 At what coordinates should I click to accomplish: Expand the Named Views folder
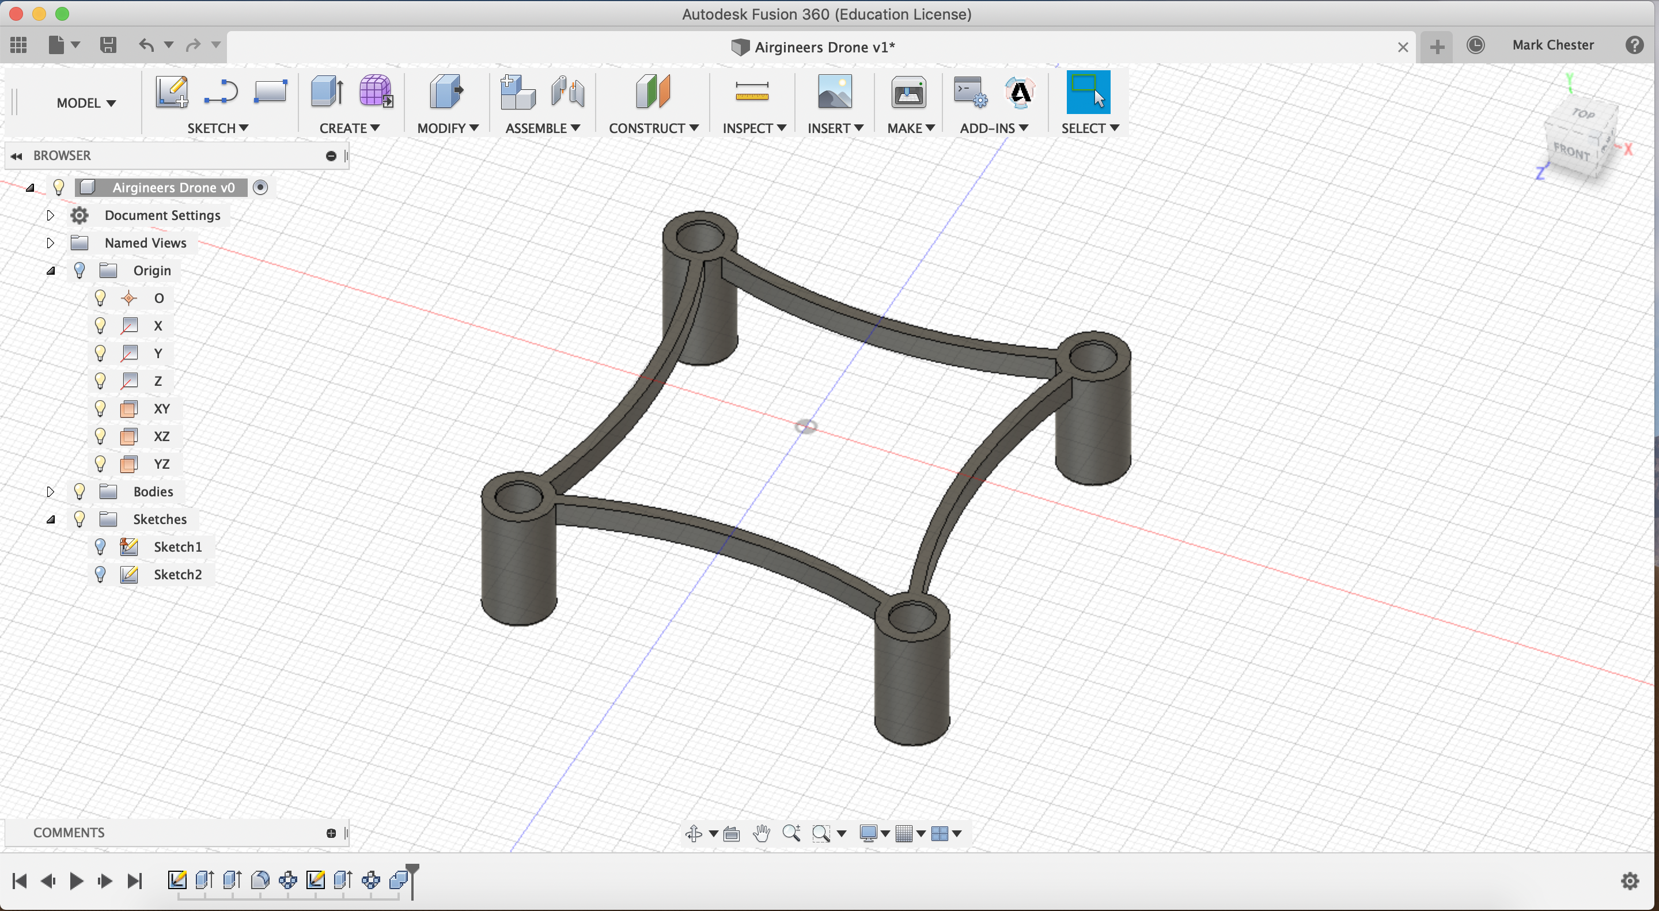pyautogui.click(x=51, y=242)
